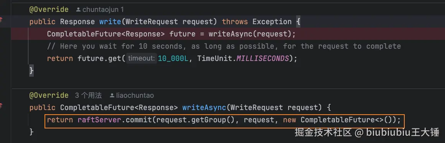The width and height of the screenshot is (445, 143).
Task: Click the override gutter arrow beside write method
Action: click(x=1, y=20)
